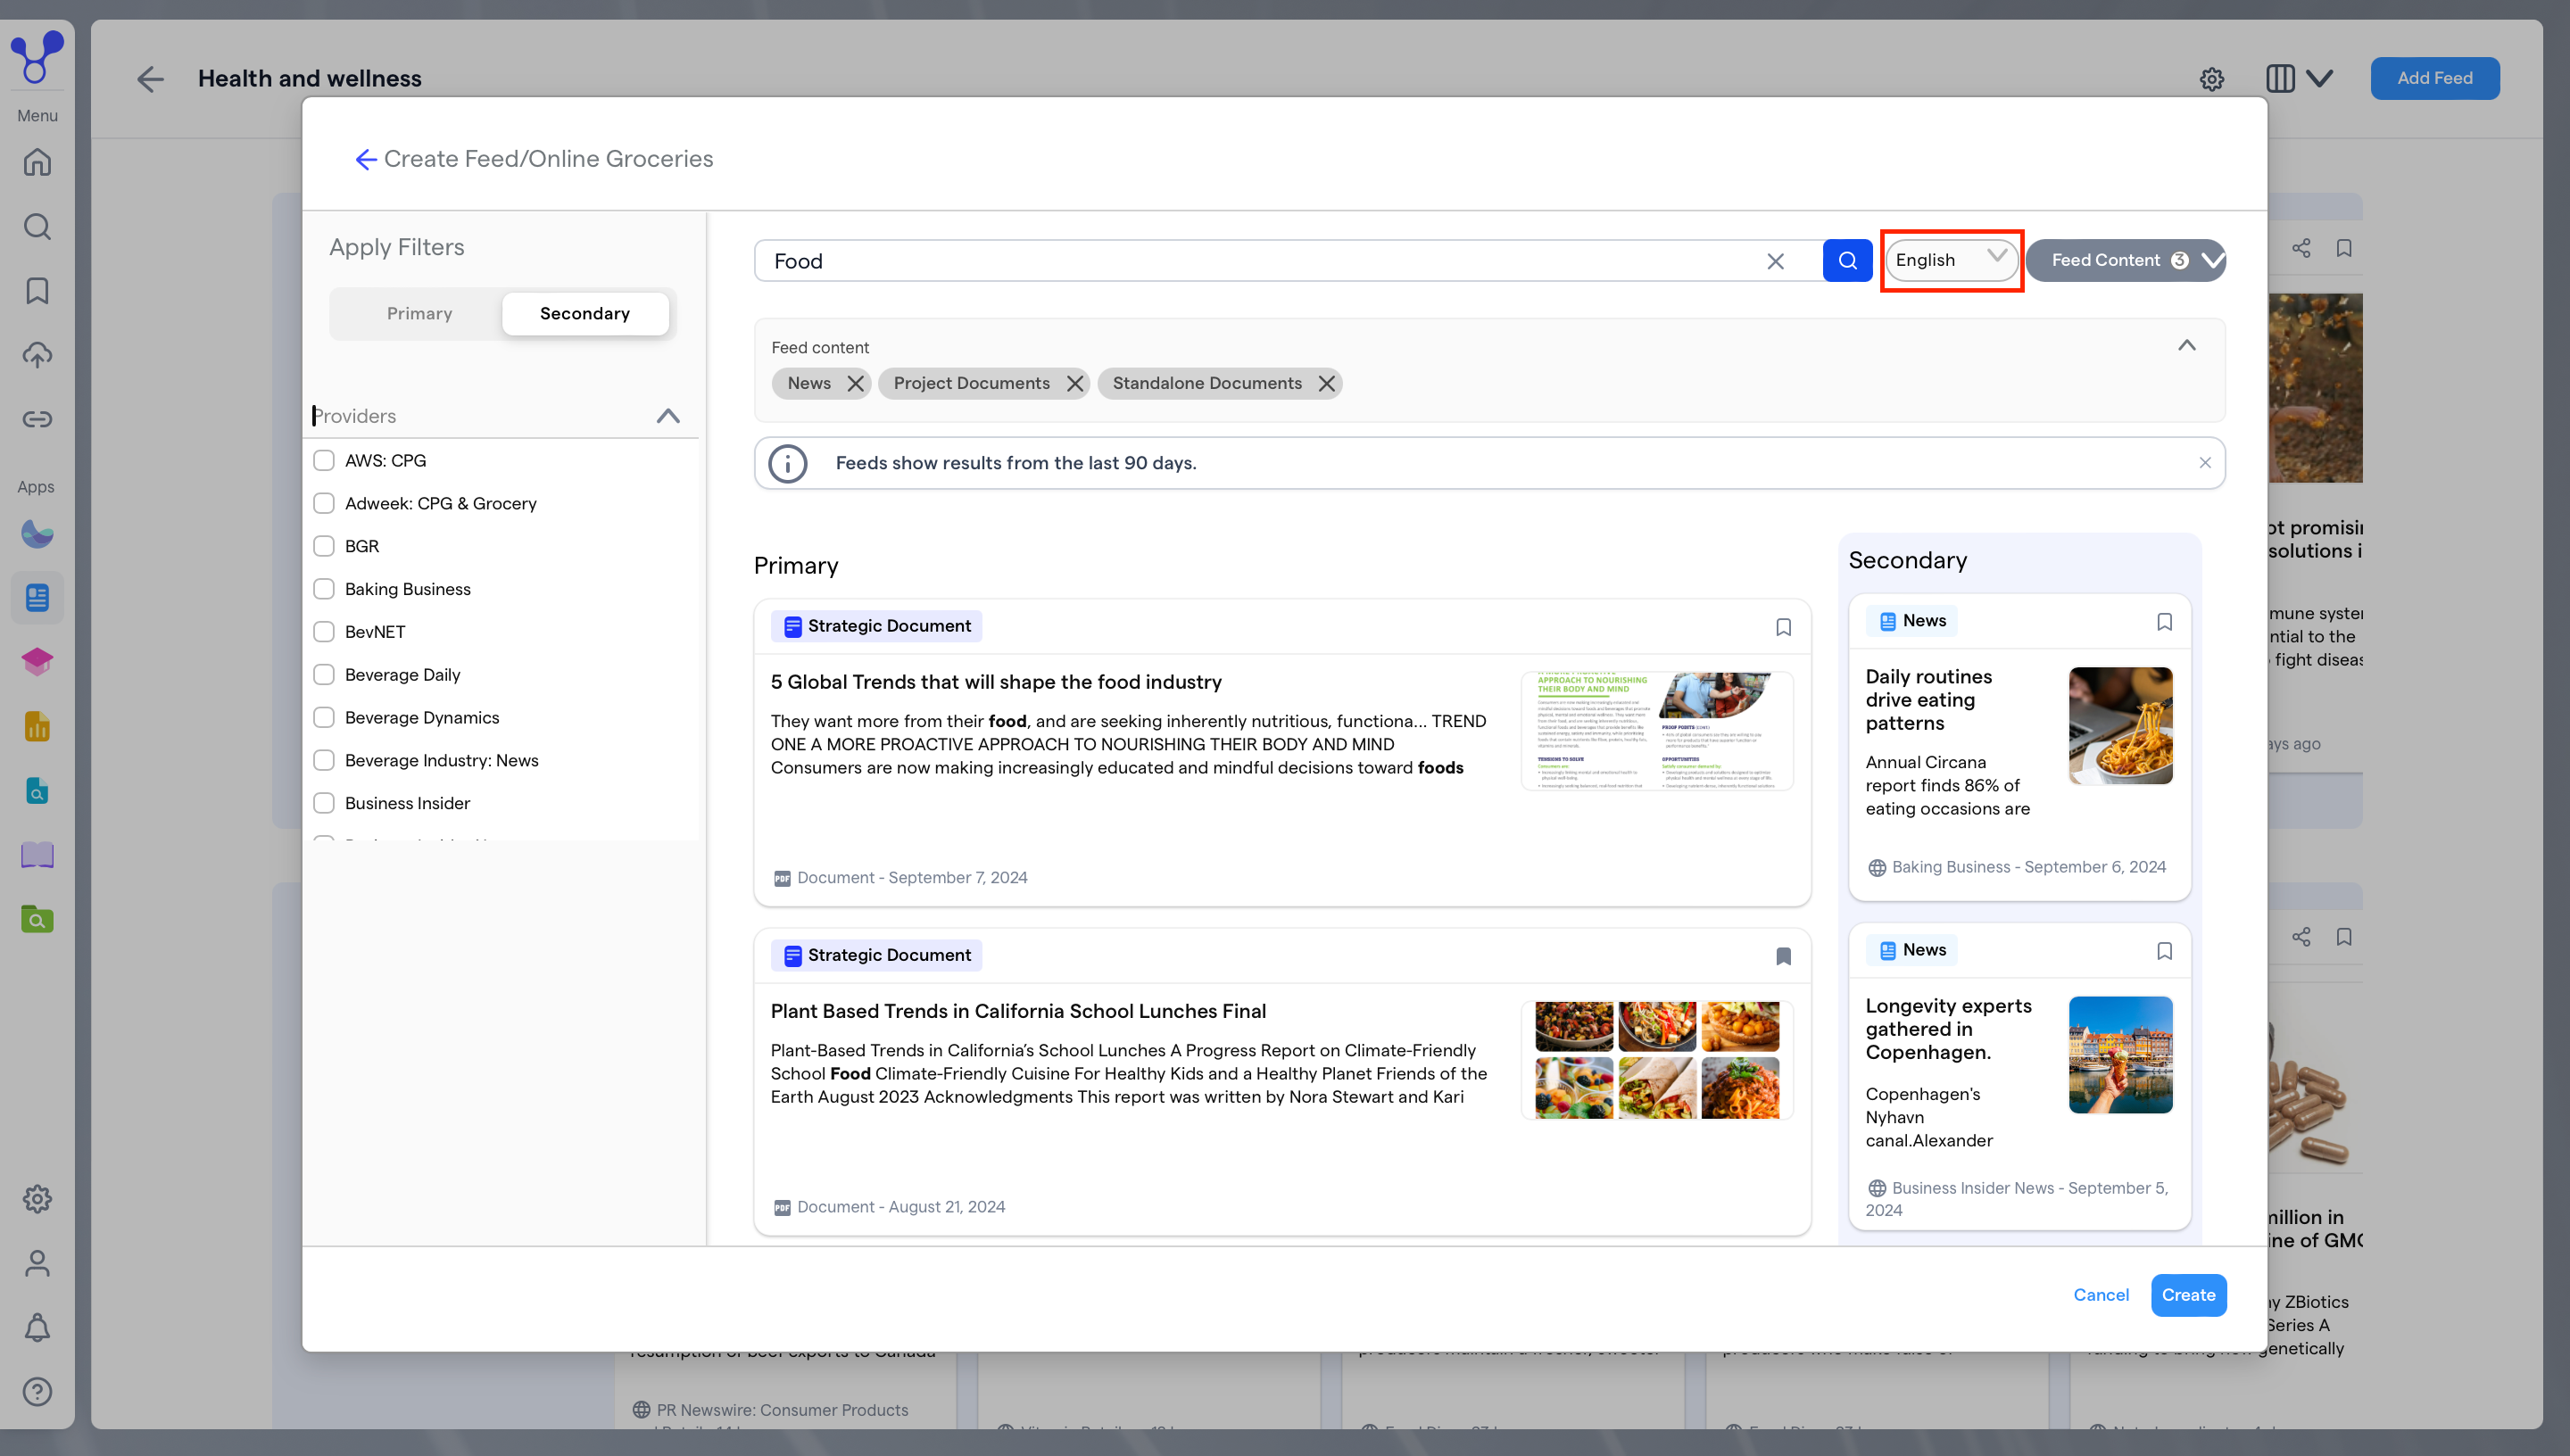Viewport: 2570px width, 1456px height.
Task: Open the purple book app icon
Action: pos(37,855)
